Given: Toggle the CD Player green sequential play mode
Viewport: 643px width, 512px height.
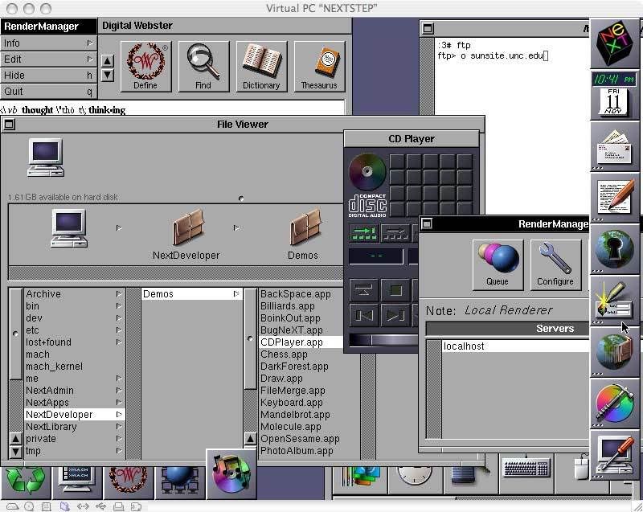Looking at the screenshot, I should pyautogui.click(x=364, y=233).
